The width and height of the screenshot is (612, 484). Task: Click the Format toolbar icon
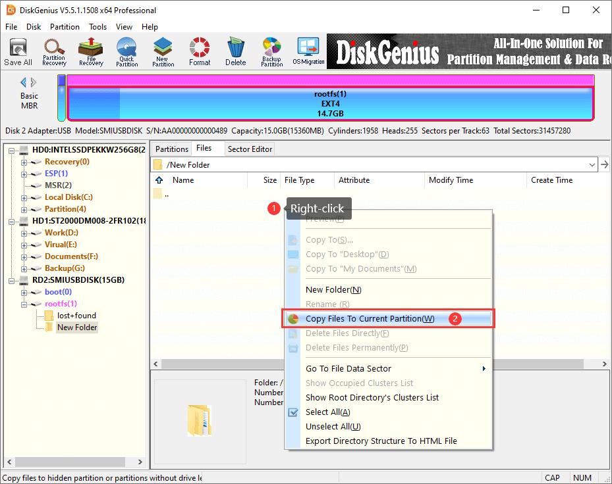click(200, 52)
